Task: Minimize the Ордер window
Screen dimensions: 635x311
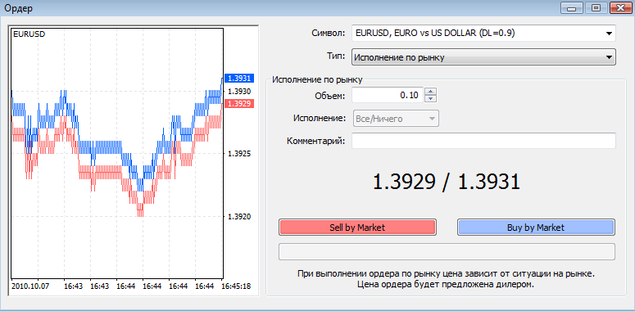Action: pyautogui.click(x=571, y=7)
